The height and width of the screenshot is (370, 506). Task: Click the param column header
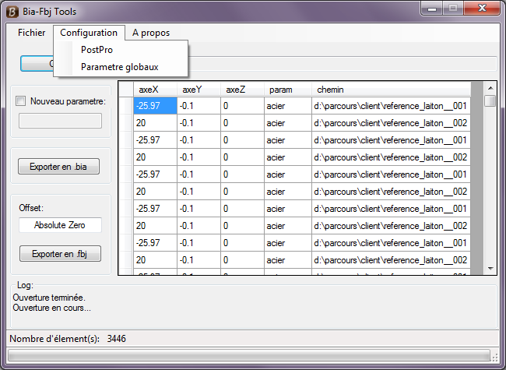point(288,90)
